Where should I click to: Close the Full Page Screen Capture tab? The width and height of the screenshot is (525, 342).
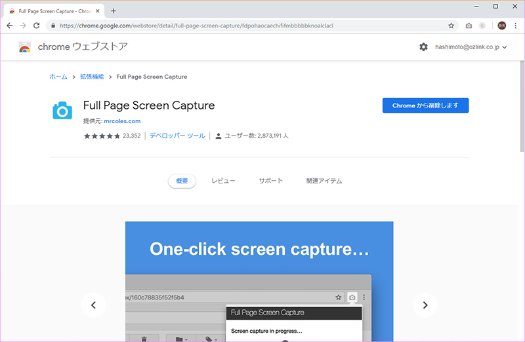pos(97,11)
